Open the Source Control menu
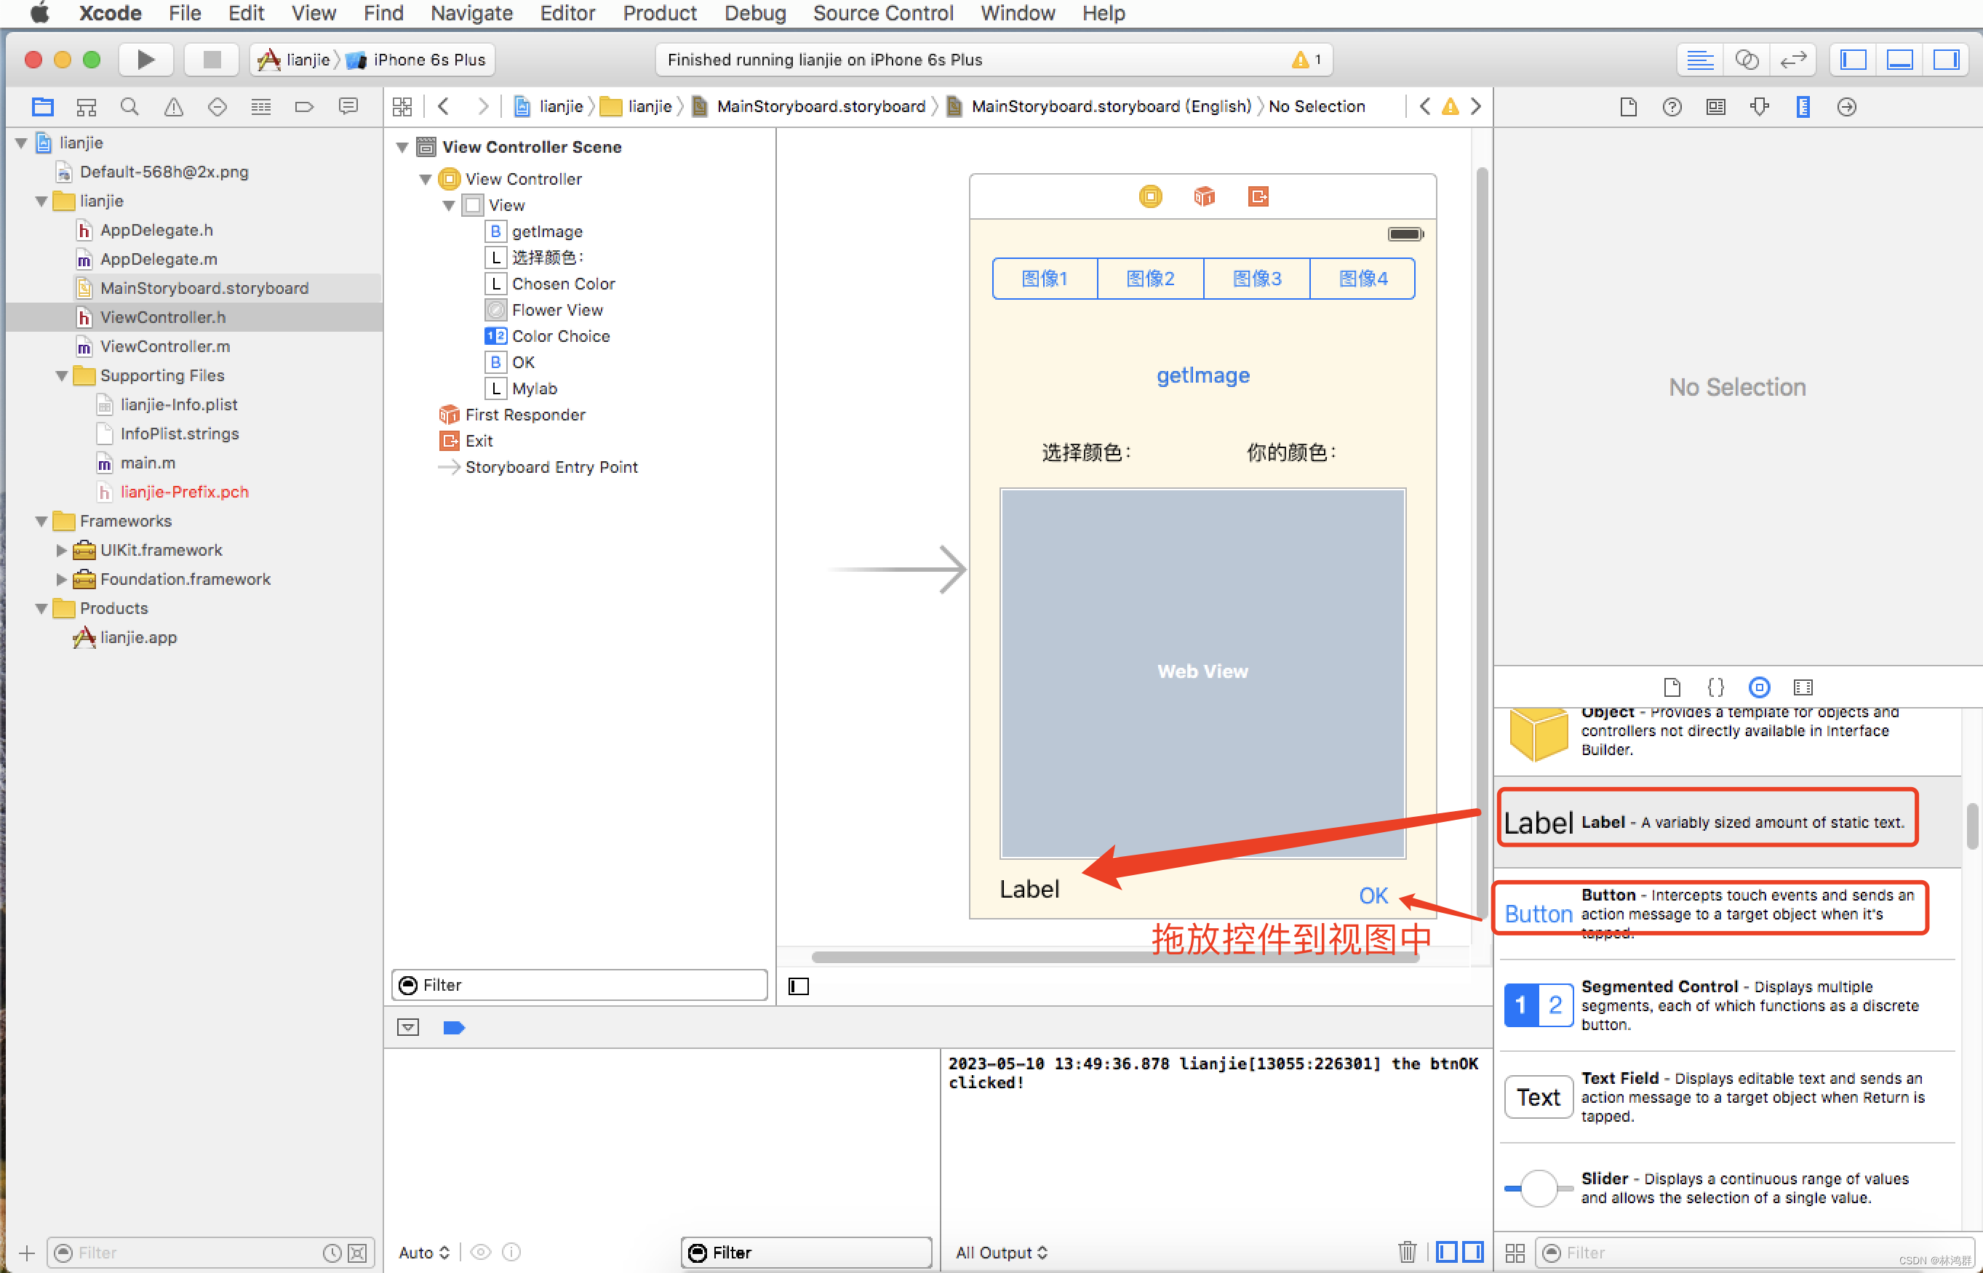This screenshot has width=1983, height=1273. point(883,13)
